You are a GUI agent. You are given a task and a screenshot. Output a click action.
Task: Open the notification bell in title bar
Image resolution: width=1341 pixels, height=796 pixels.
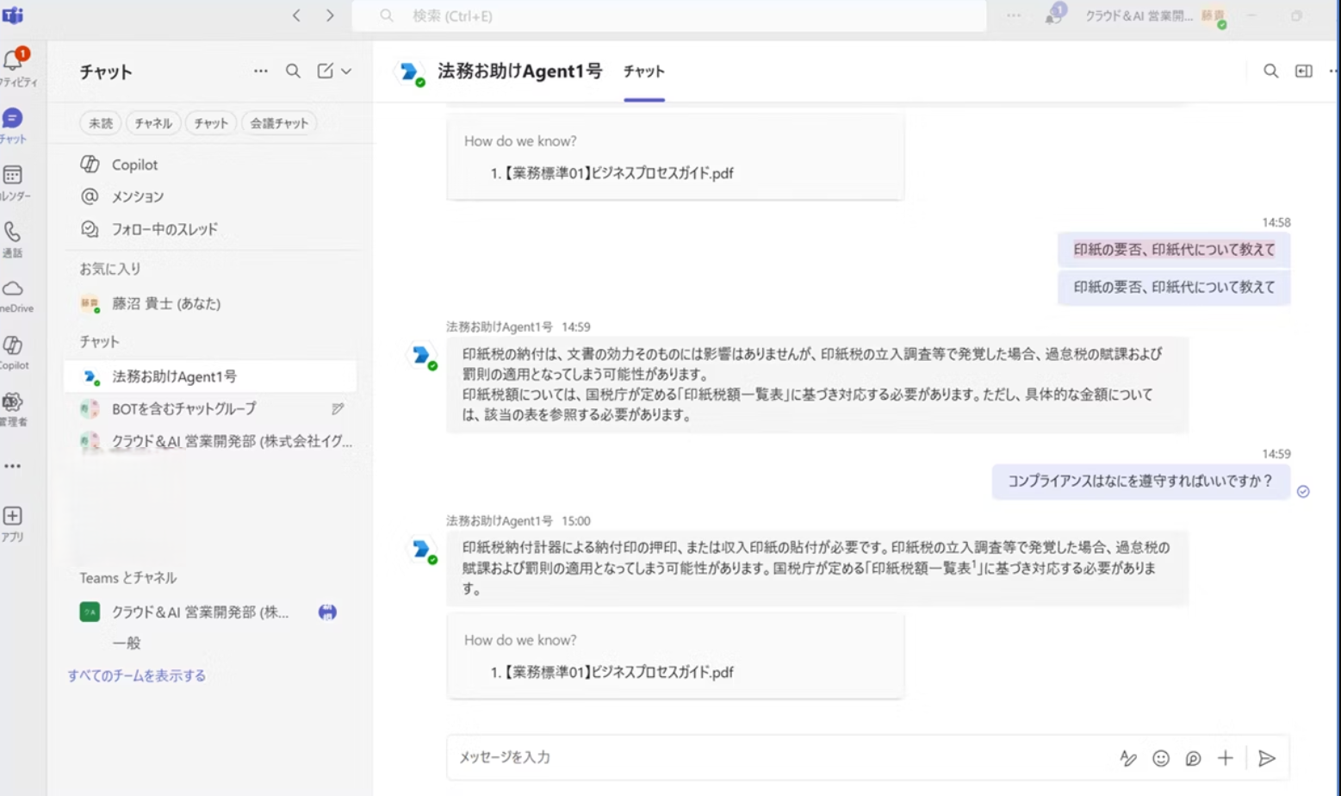[1053, 15]
